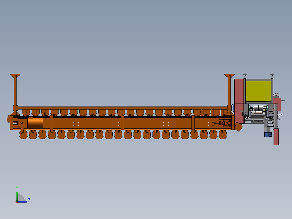Pick the long upper orange rail
The image size is (292, 219).
122,108
